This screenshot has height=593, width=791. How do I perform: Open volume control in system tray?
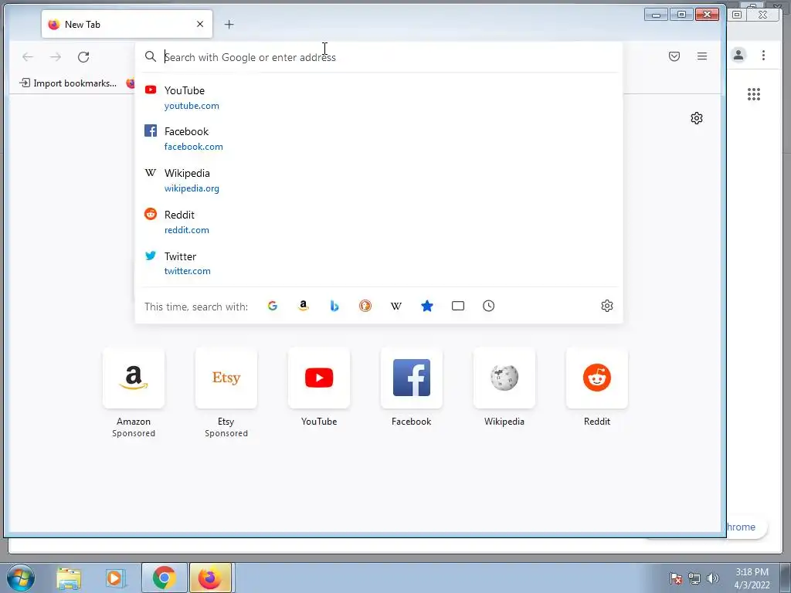point(713,578)
